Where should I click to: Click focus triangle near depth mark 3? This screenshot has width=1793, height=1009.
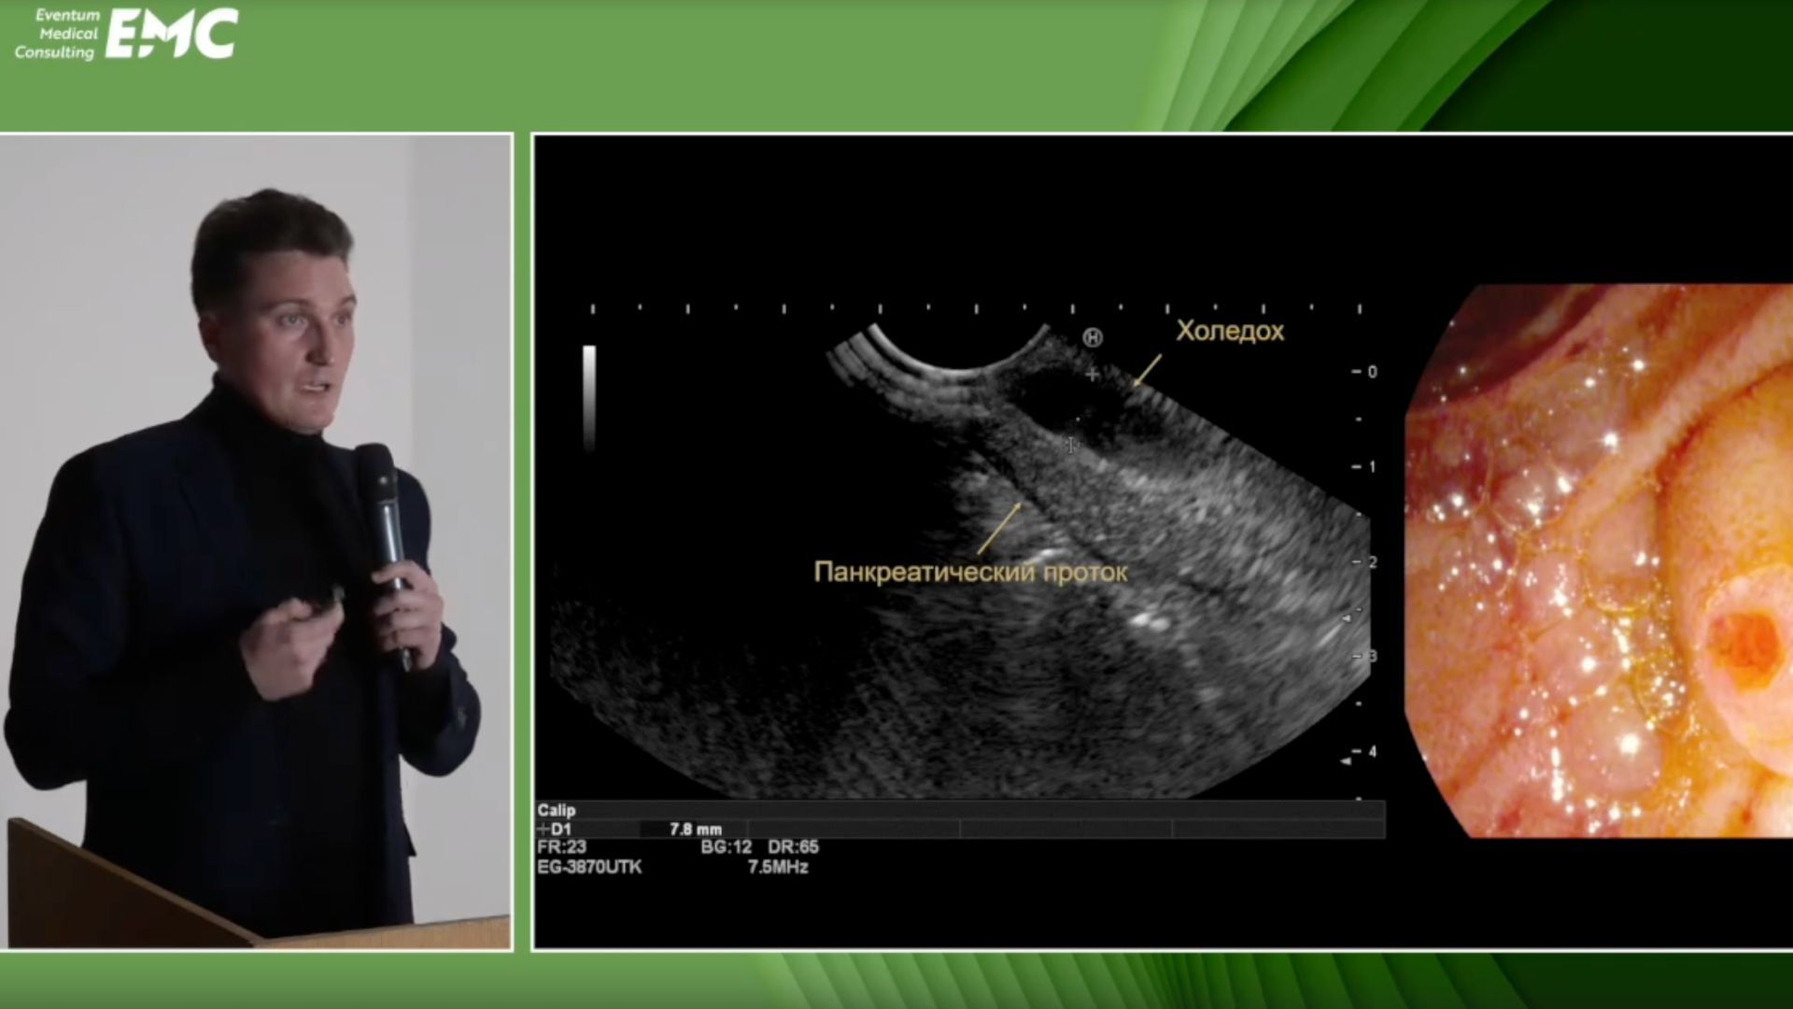(1347, 618)
